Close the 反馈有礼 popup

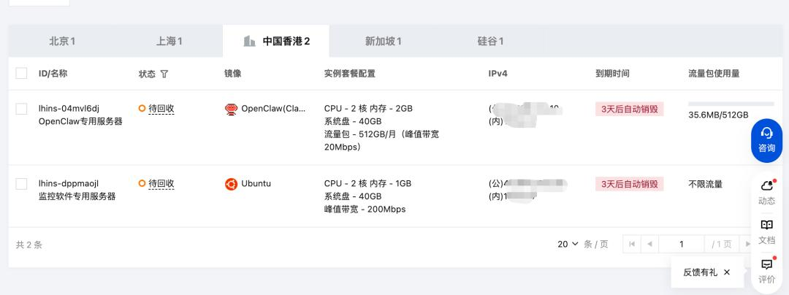727,272
